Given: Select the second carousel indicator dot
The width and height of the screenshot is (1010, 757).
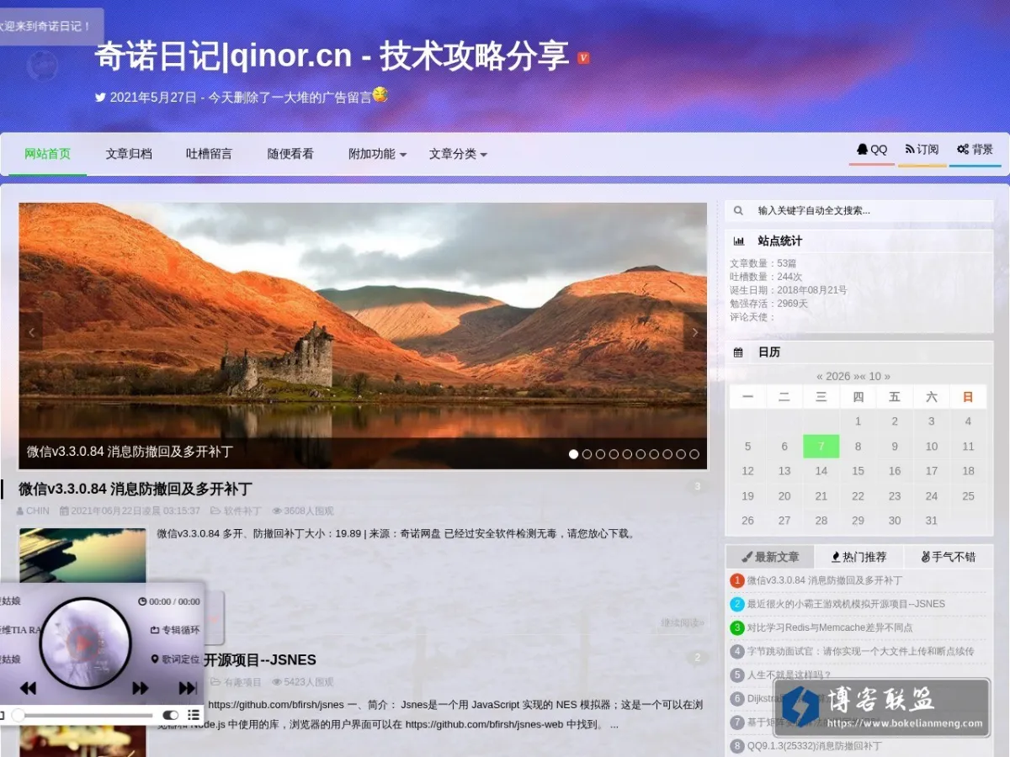Looking at the screenshot, I should pyautogui.click(x=587, y=454).
